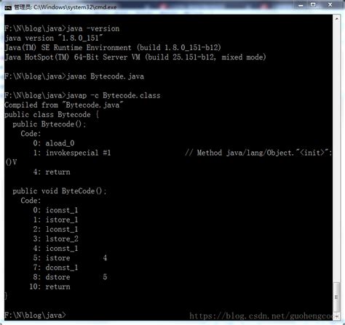Minimize the command prompt window
This screenshot has height=325, width=345.
(301, 5)
